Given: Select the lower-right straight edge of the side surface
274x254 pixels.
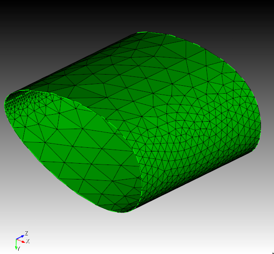Looking at the screenshot, I should [x=196, y=180].
